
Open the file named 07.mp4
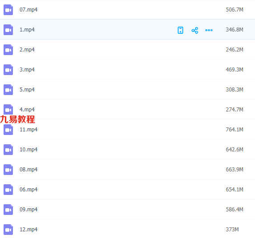28,10
